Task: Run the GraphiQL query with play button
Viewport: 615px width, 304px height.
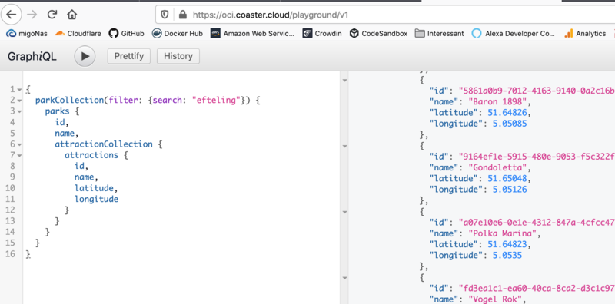Action: (x=85, y=56)
